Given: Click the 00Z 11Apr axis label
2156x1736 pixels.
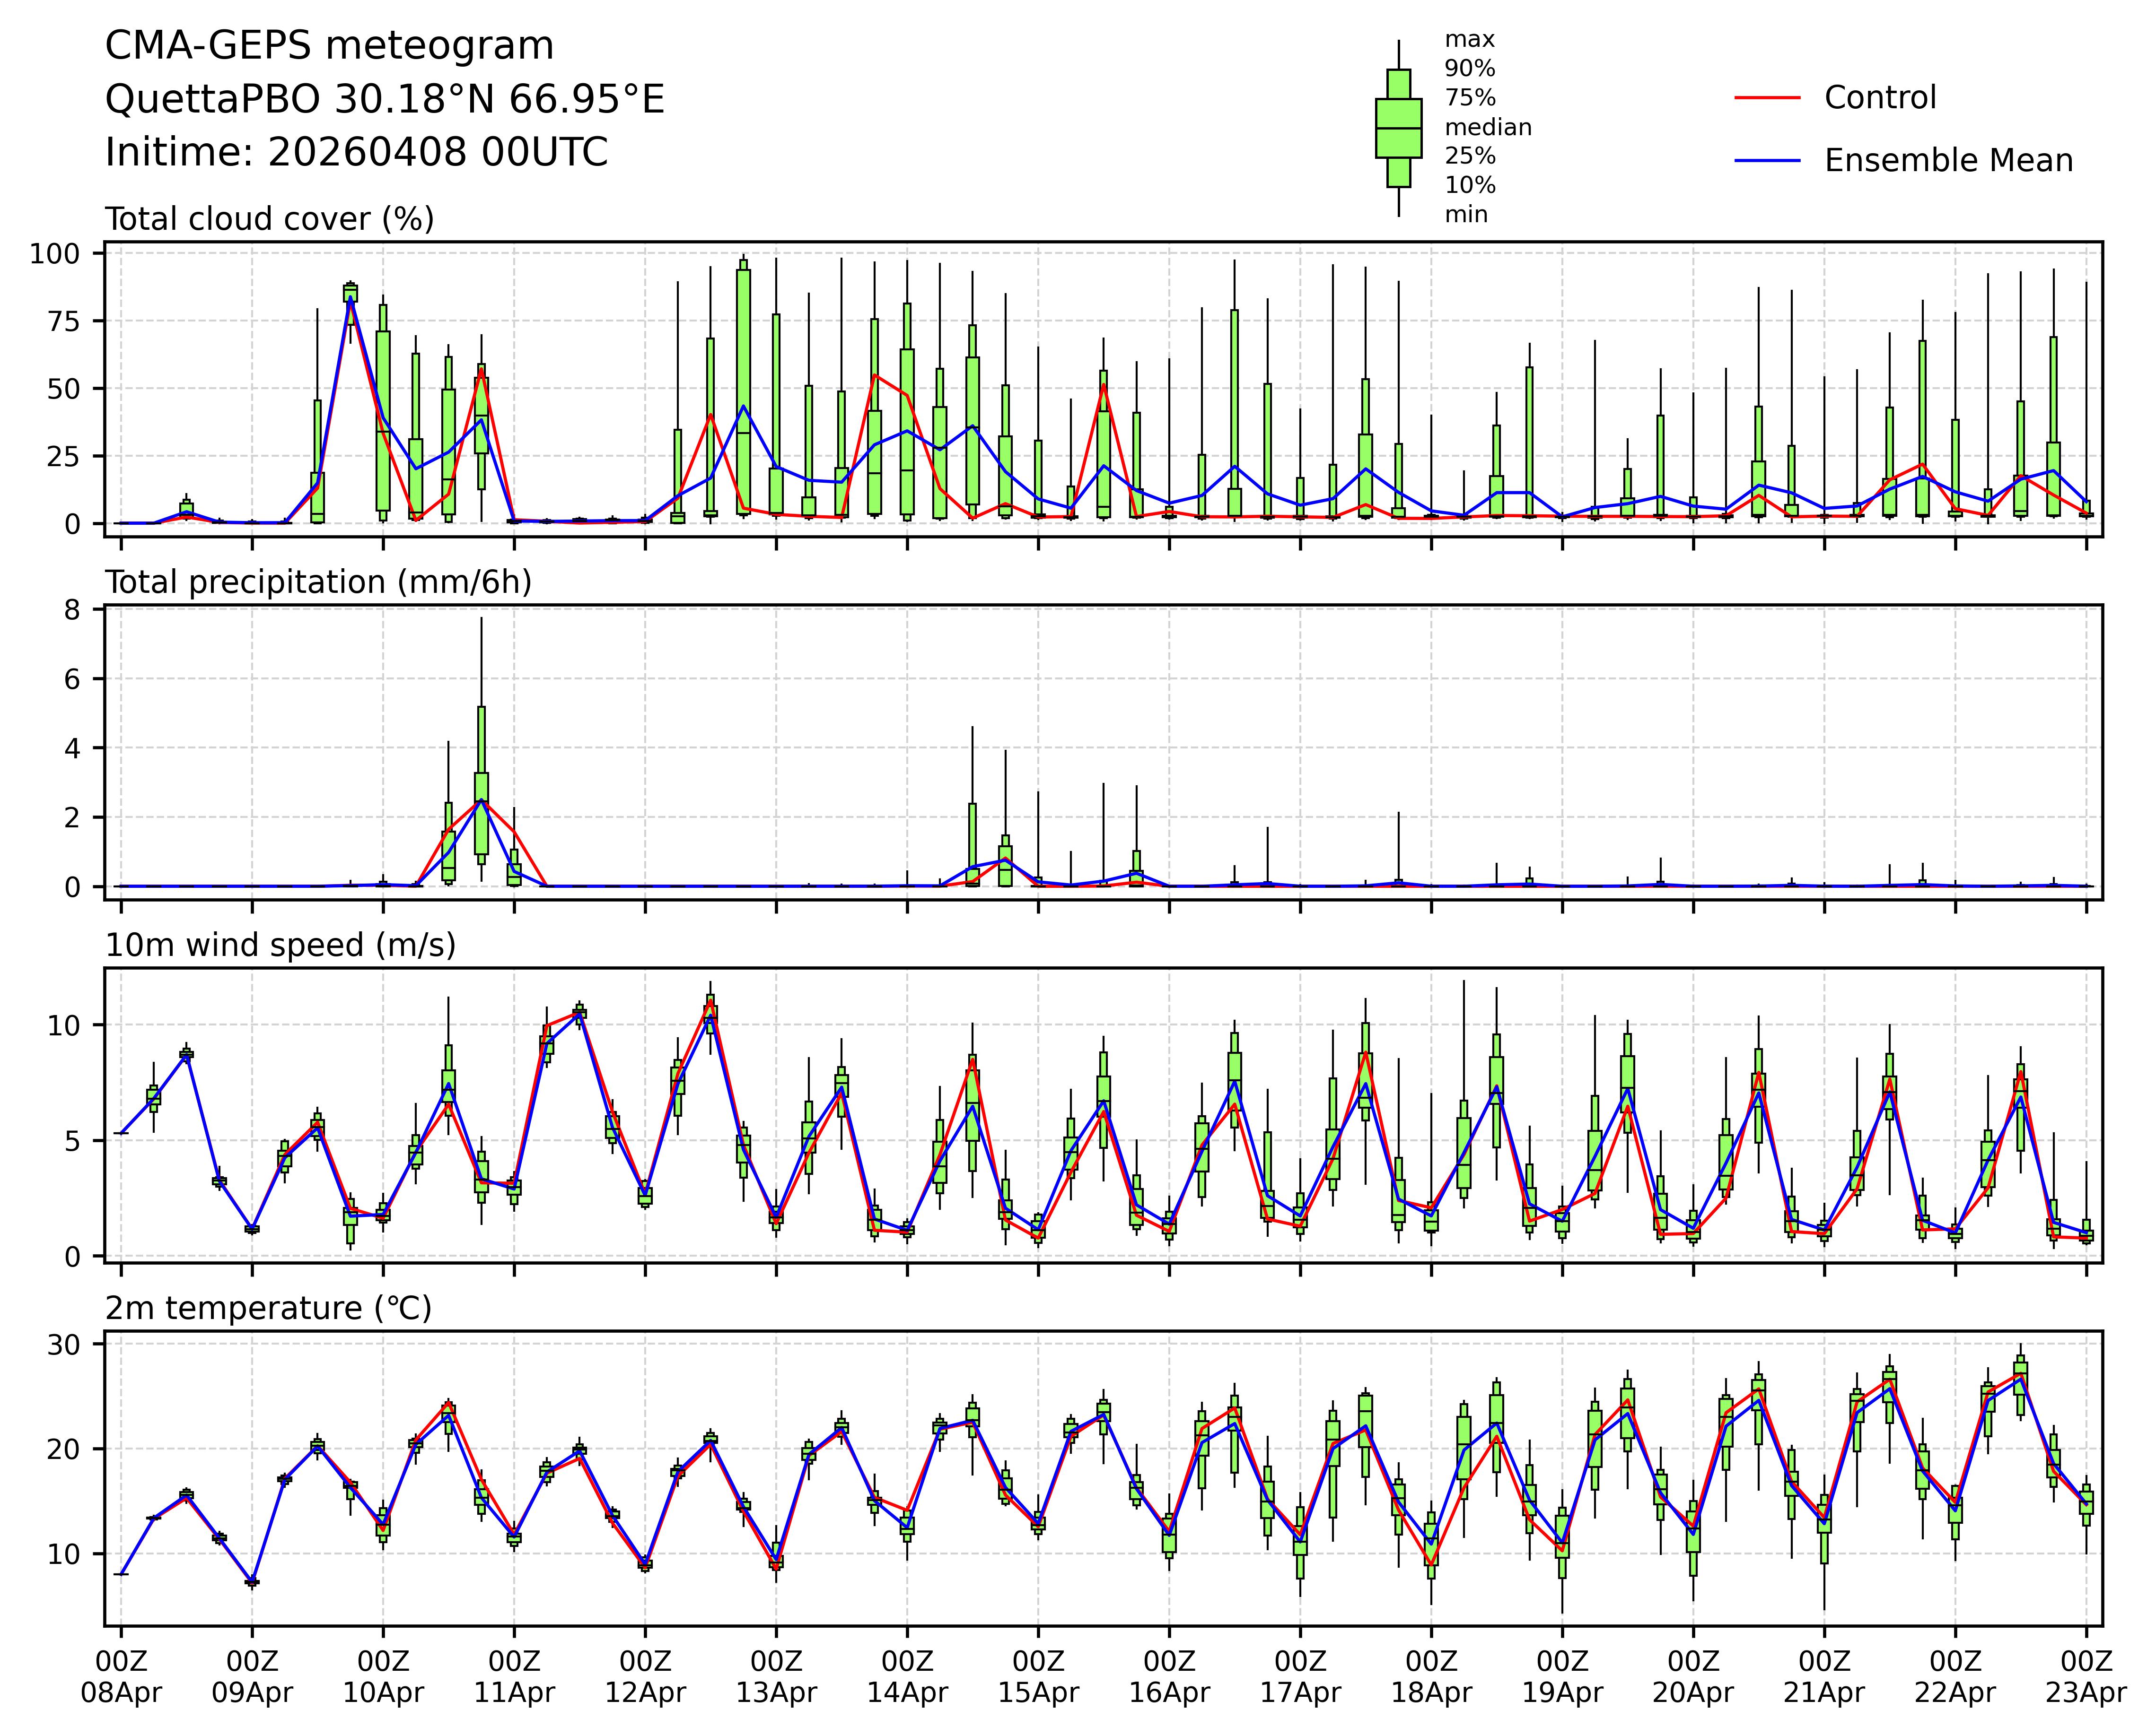Looking at the screenshot, I should pyautogui.click(x=514, y=1677).
